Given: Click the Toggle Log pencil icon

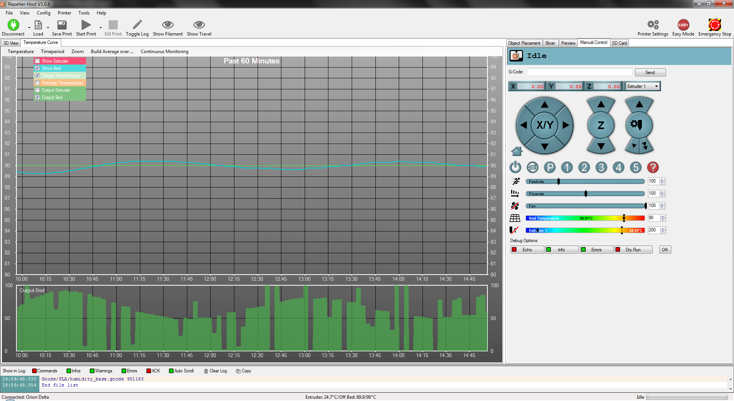Looking at the screenshot, I should coord(137,25).
